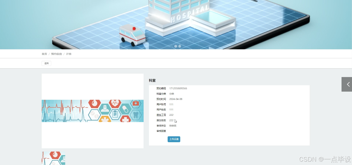Select the 详情 breadcrumb item
352x165 pixels.
(68, 54)
